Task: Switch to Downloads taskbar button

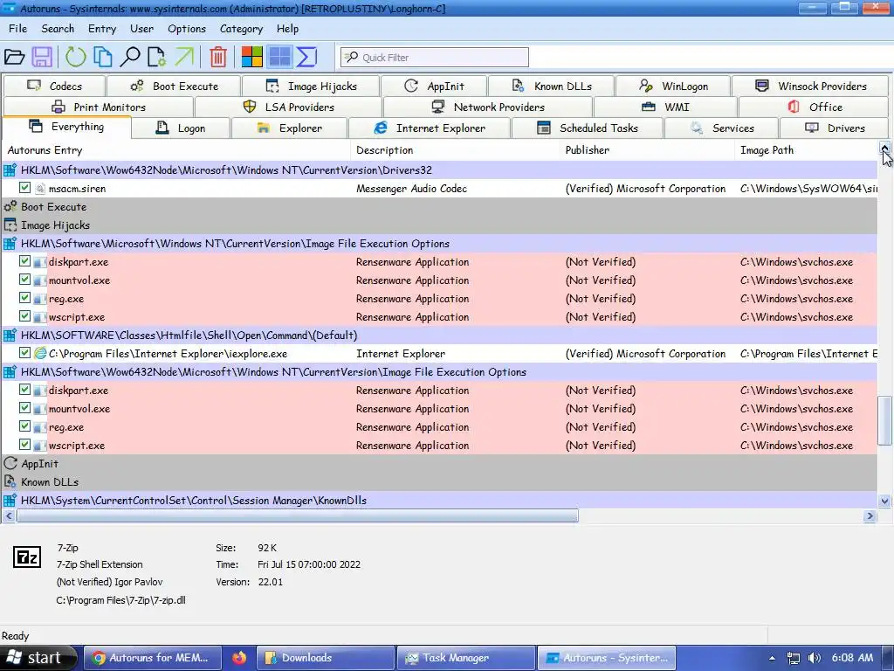Action: point(326,658)
